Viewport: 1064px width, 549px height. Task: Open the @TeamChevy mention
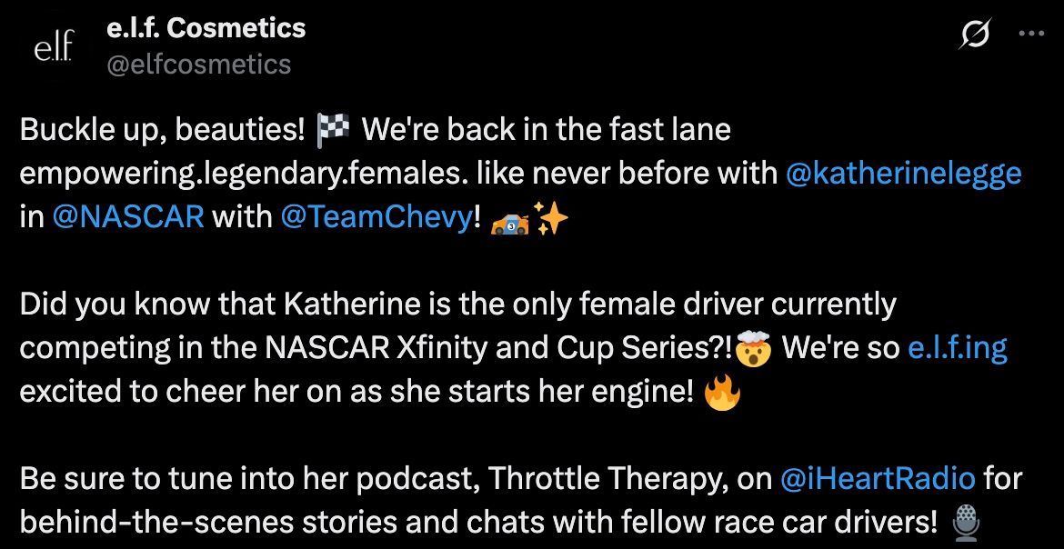tap(376, 217)
